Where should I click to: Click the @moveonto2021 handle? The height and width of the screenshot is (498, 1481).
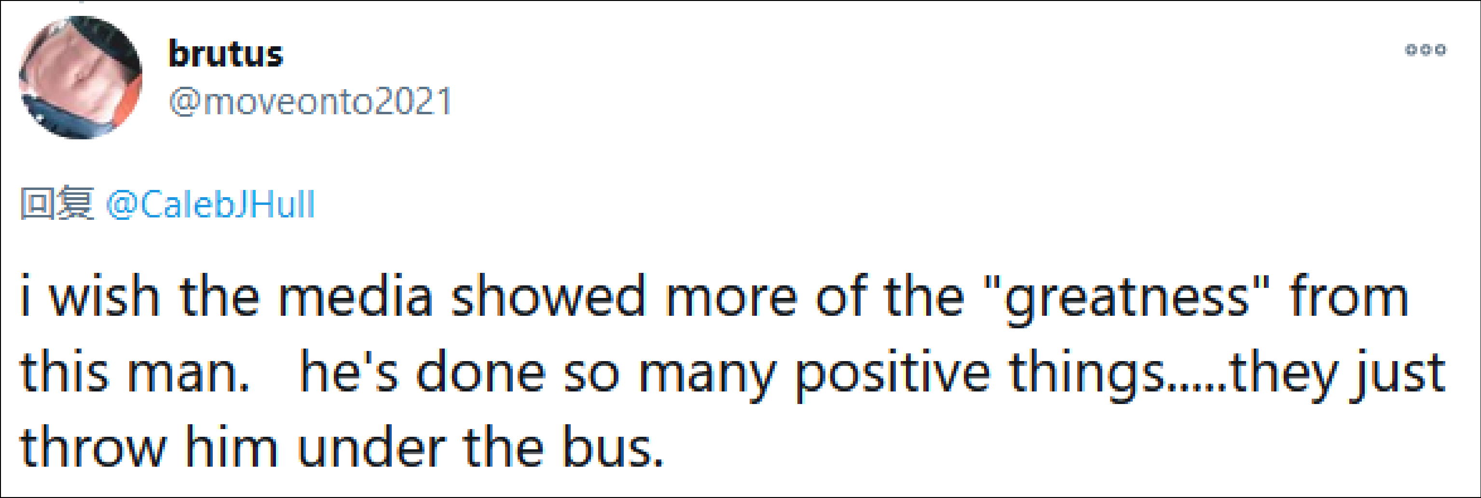pyautogui.click(x=311, y=102)
